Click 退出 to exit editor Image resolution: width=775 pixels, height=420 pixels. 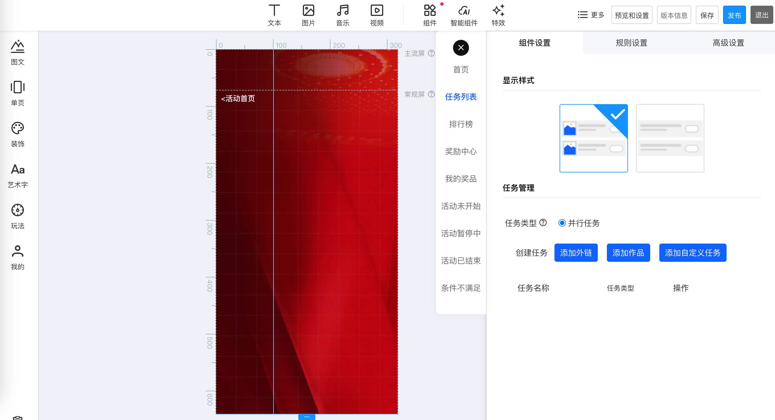tap(761, 15)
